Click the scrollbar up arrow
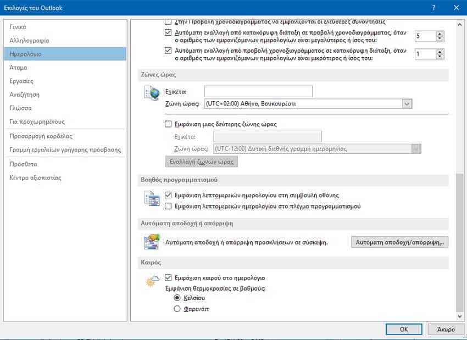The height and width of the screenshot is (340, 467). (x=459, y=25)
